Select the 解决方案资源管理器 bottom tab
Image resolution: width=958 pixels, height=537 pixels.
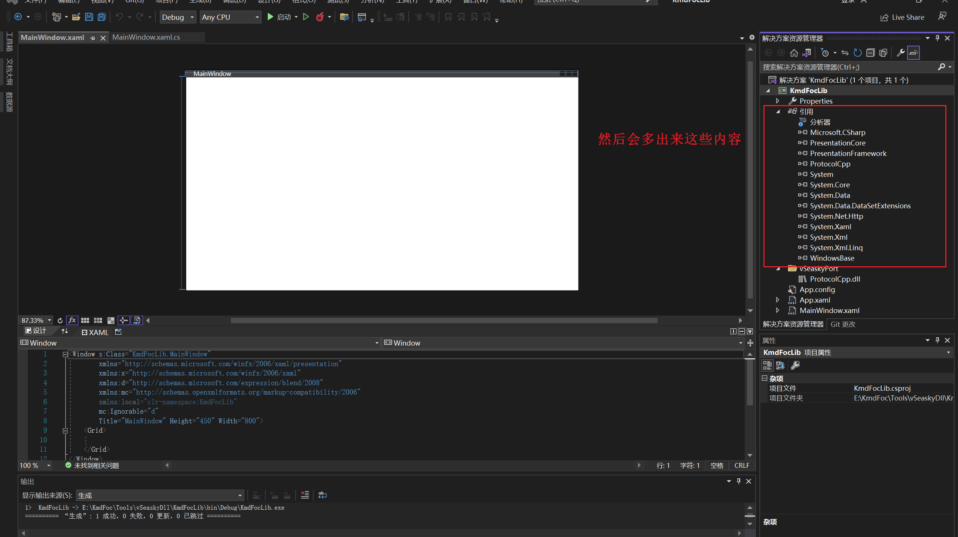[793, 324]
